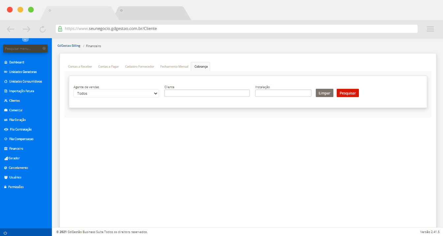Click the Fila Compensacao sidebar icon
The image size is (443, 236).
(x=6, y=139)
